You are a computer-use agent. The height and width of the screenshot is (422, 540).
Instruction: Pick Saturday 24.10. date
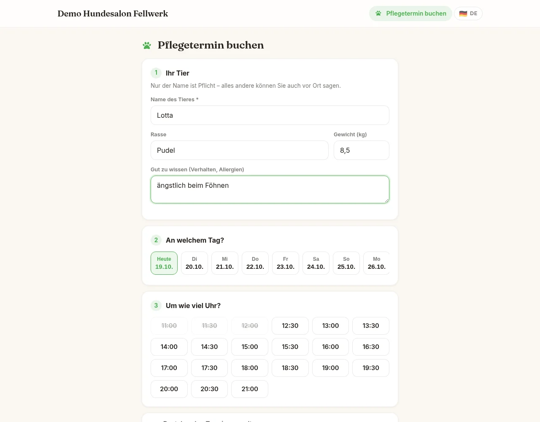316,263
